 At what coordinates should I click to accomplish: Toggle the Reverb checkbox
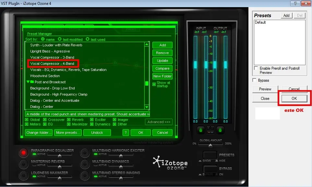[x=69, y=120]
